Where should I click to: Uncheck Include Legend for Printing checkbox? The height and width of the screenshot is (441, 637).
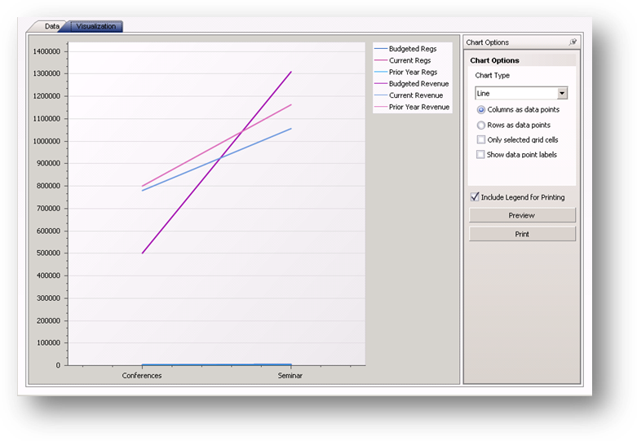click(475, 197)
